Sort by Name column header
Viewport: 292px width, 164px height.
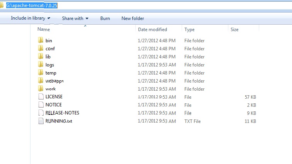[44, 29]
